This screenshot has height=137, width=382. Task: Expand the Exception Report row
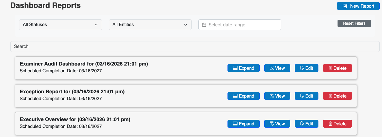[243, 96]
